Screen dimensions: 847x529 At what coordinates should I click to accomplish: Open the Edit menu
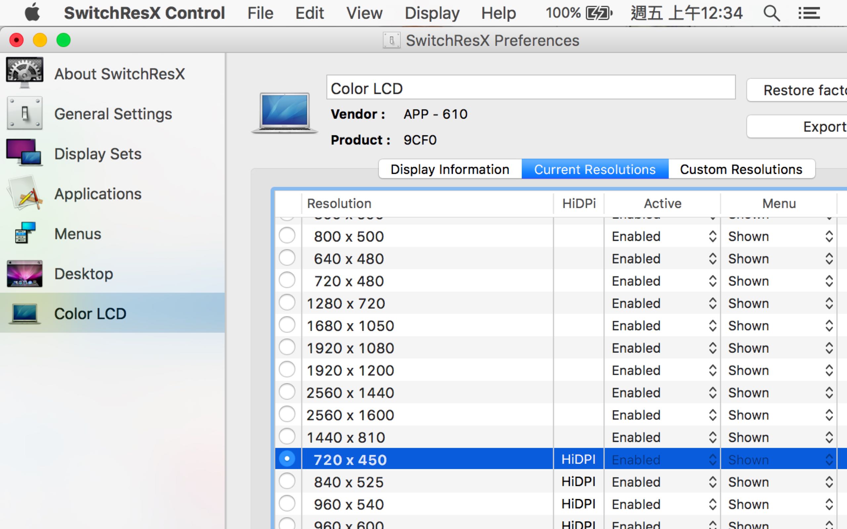pyautogui.click(x=309, y=13)
